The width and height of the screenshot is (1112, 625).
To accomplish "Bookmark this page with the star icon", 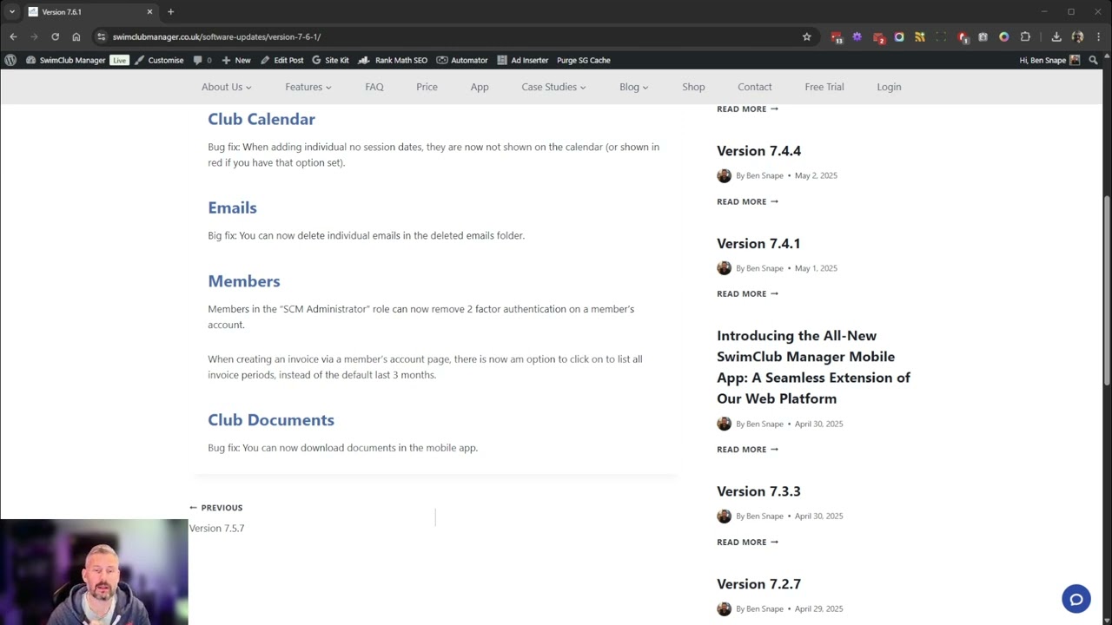I will pyautogui.click(x=806, y=36).
